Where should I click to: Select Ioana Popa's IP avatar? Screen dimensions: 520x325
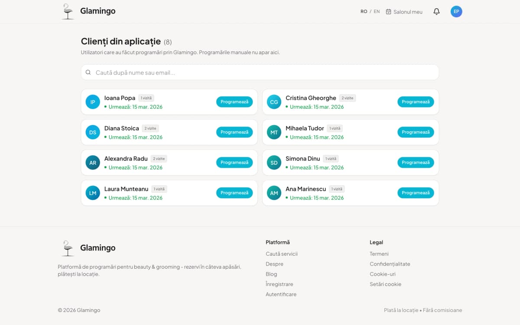93,102
